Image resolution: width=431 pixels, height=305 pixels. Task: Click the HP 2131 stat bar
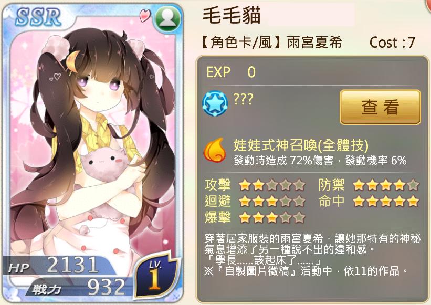click(x=59, y=266)
